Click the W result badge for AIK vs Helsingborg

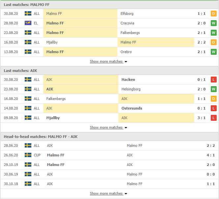[213, 89]
